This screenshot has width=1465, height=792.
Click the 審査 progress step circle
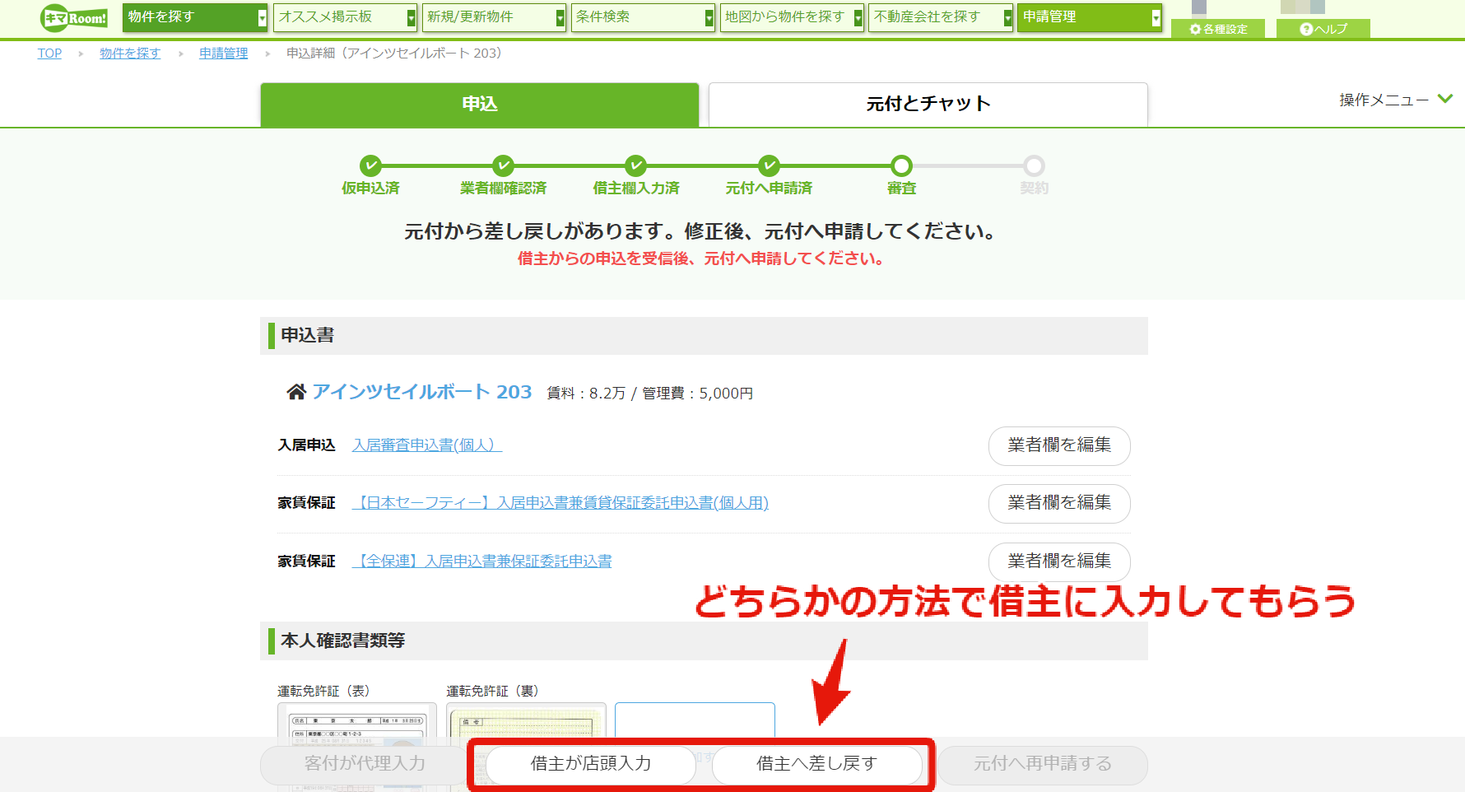(901, 165)
